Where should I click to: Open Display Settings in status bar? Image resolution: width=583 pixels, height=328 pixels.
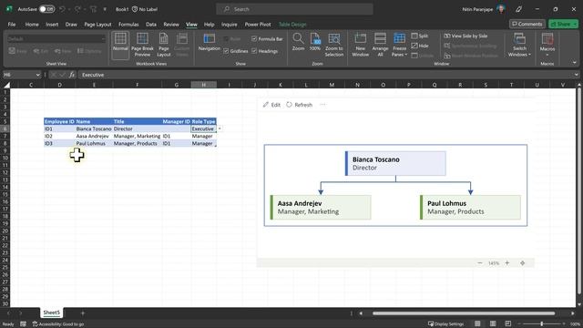click(x=445, y=324)
